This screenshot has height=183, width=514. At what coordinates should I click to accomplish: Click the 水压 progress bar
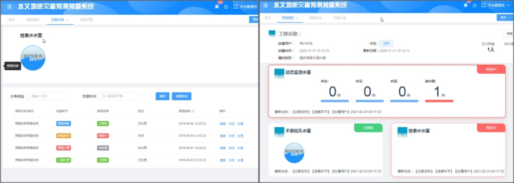pyautogui.click(x=369, y=101)
